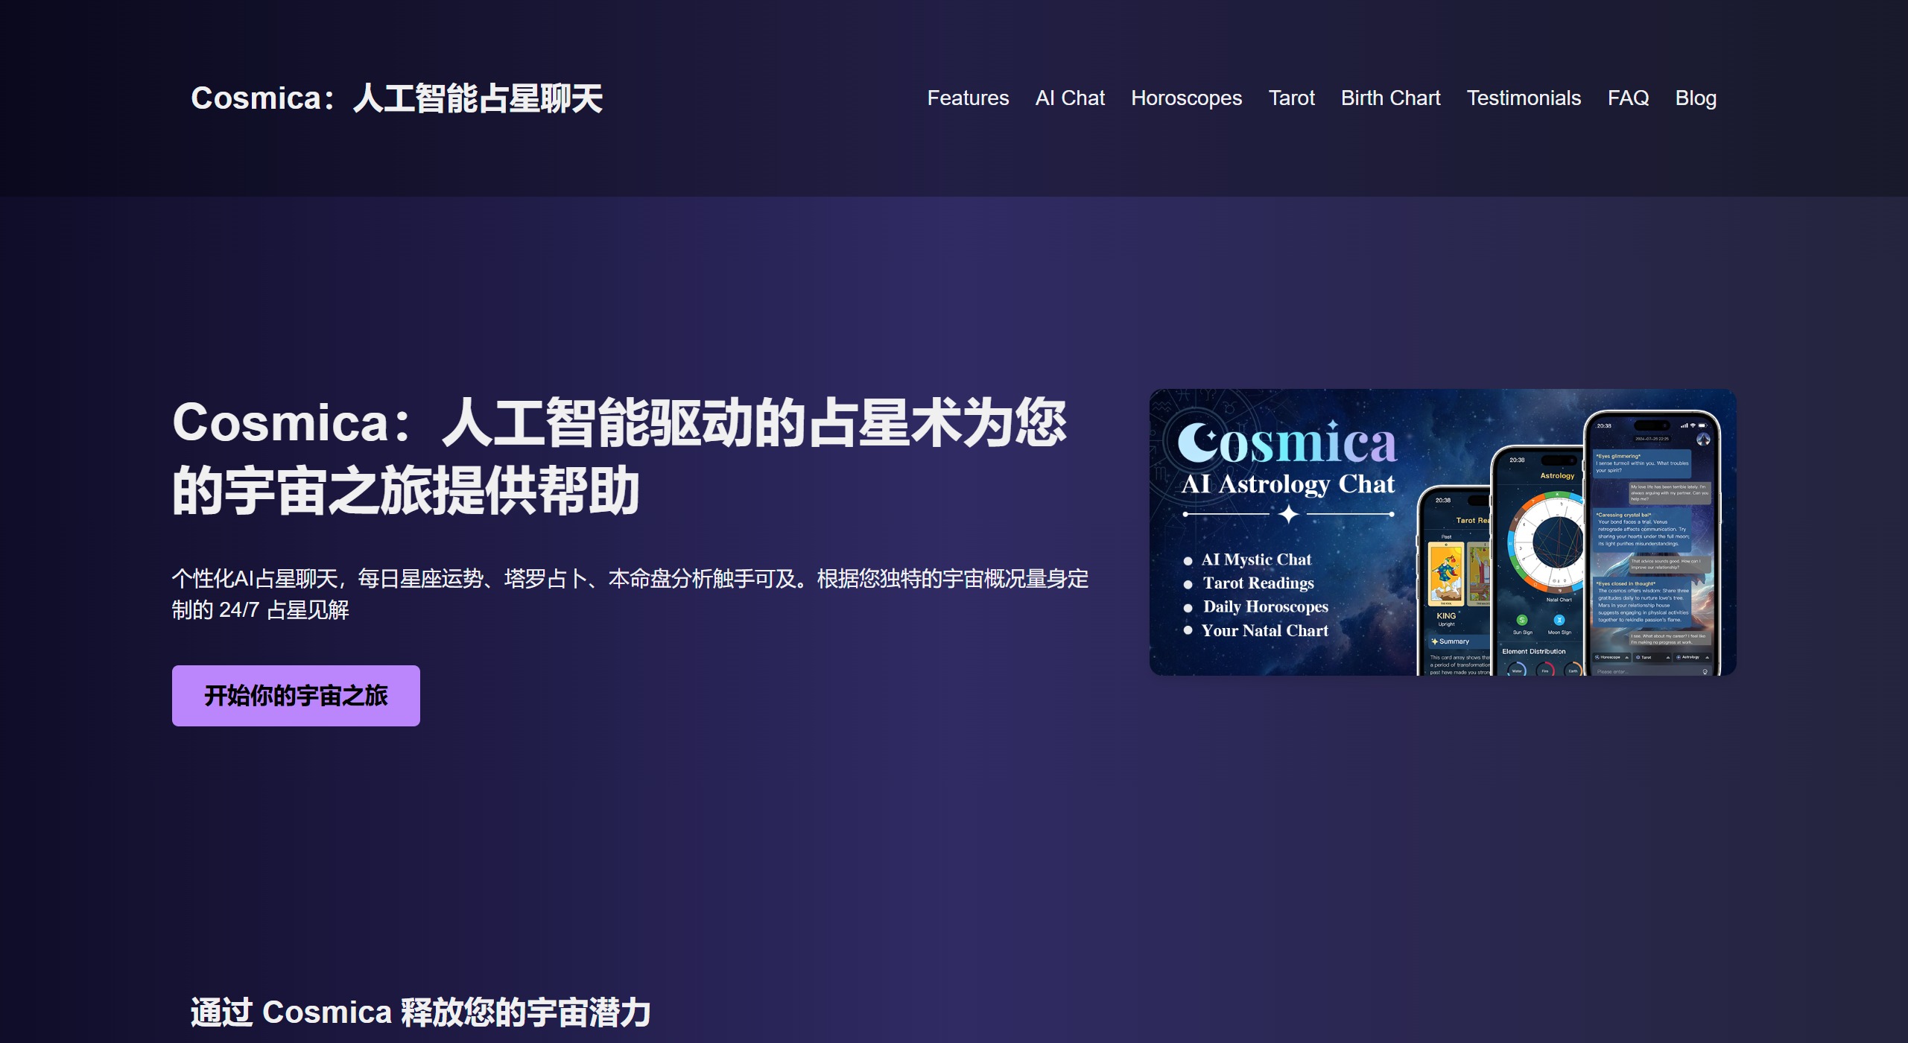1908x1043 pixels.
Task: Click the "Please enter" chat input field
Action: (x=1652, y=671)
